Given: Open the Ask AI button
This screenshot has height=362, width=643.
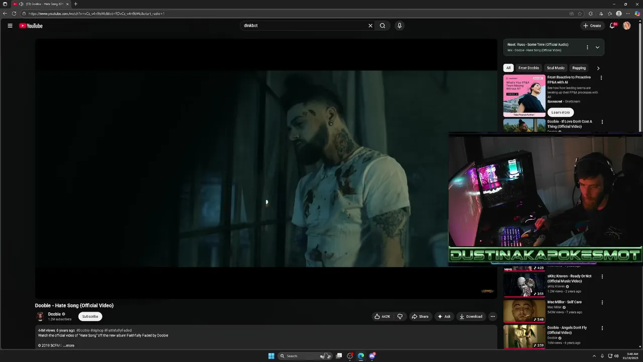Looking at the screenshot, I should click(444, 316).
